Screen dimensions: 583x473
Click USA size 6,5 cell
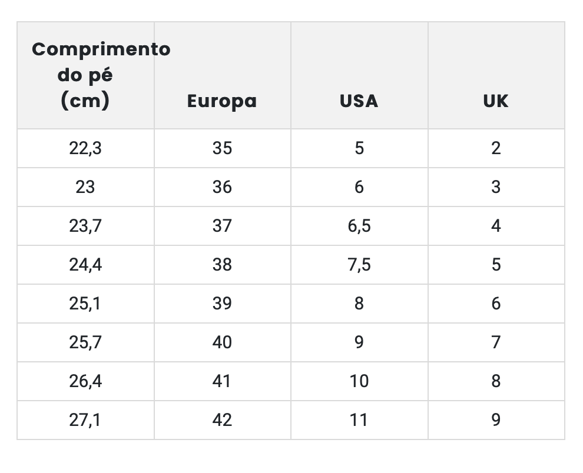359,226
